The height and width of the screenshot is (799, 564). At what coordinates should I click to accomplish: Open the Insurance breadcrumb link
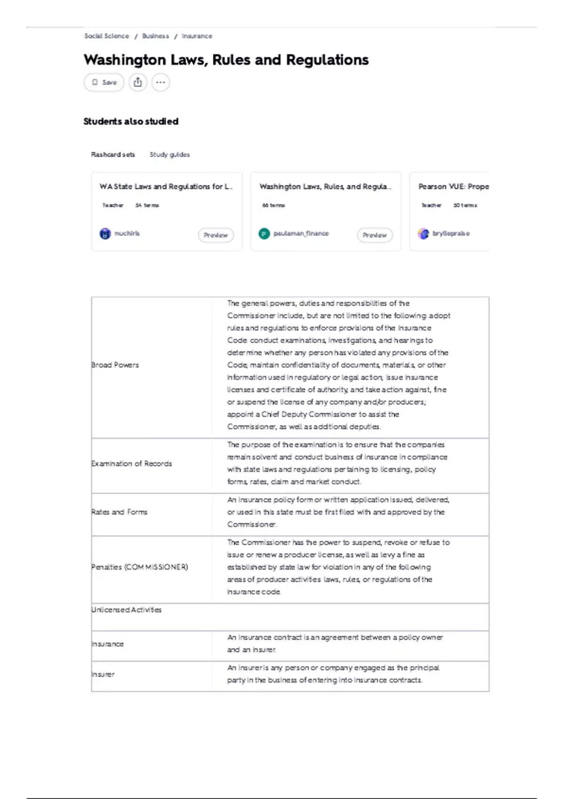click(x=197, y=36)
